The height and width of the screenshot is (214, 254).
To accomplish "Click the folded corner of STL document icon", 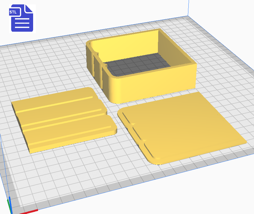I will coord(29,9).
